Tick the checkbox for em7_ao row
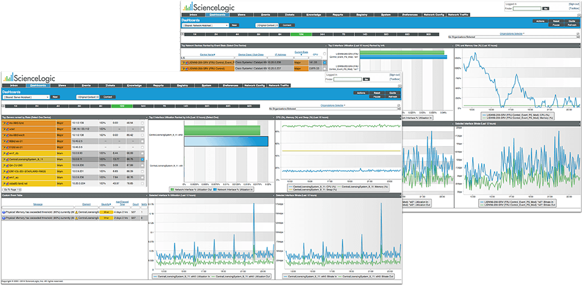This screenshot has width=582, height=285. pyautogui.click(x=142, y=178)
